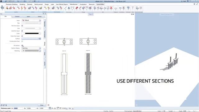Toggle the Color from layer checkbox

click(x=22, y=36)
